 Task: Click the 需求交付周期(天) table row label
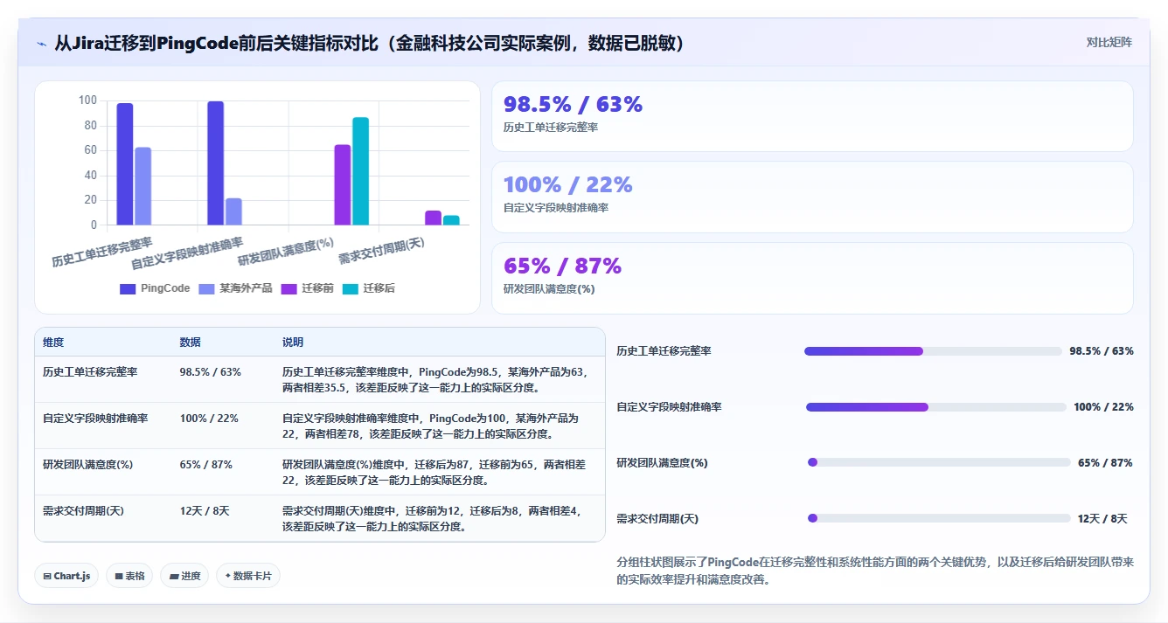[83, 510]
